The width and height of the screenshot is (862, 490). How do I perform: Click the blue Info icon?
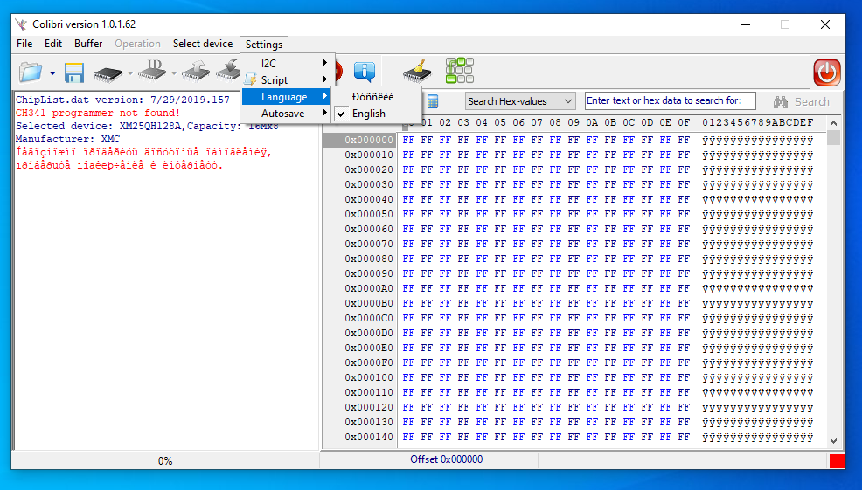(x=364, y=72)
